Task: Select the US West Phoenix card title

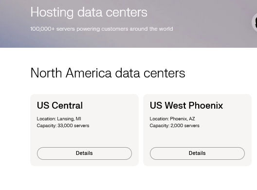Action: (x=186, y=105)
